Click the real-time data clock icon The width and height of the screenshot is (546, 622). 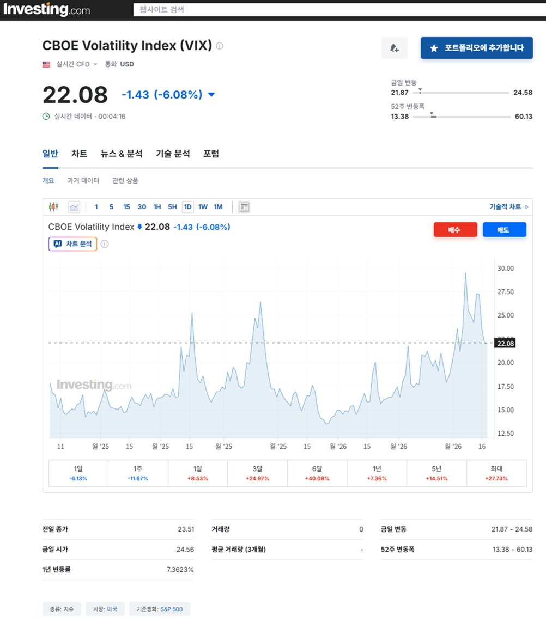point(46,116)
